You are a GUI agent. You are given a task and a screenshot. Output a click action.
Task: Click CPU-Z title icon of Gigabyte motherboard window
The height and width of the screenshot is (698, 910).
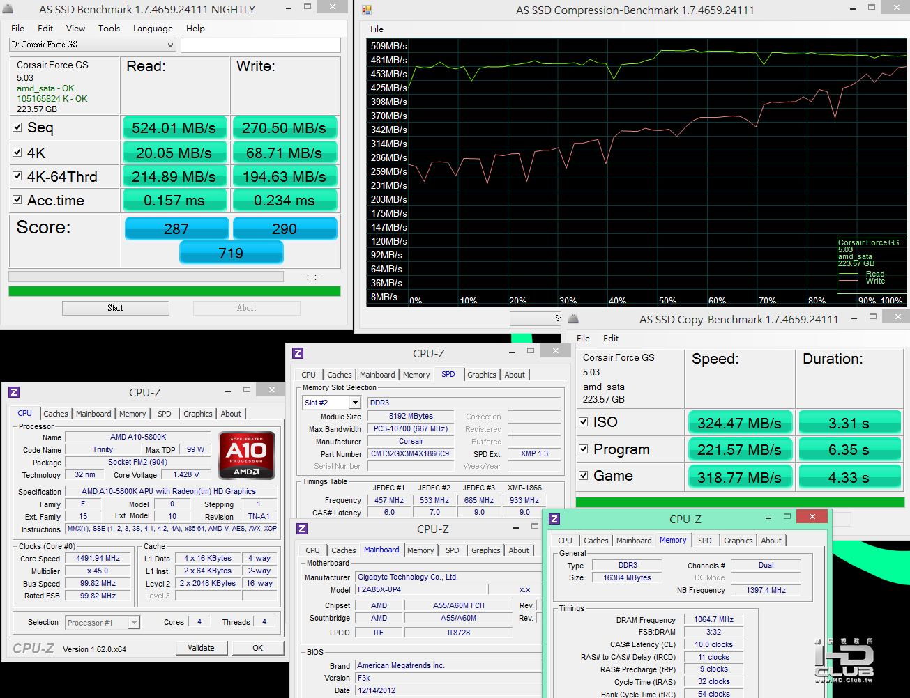click(x=302, y=529)
